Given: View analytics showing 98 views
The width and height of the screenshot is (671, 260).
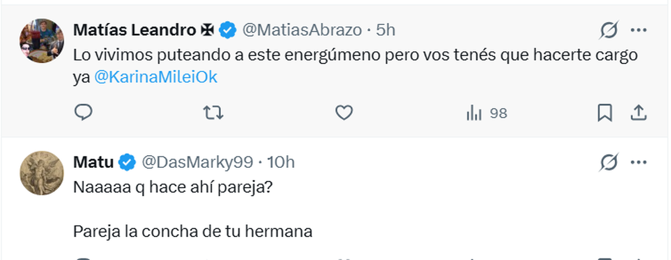Looking at the screenshot, I should (x=486, y=113).
